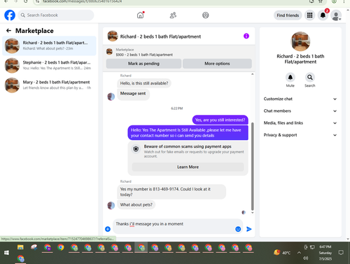Go to the Home feed icon
The width and height of the screenshot is (350, 264).
140,15
